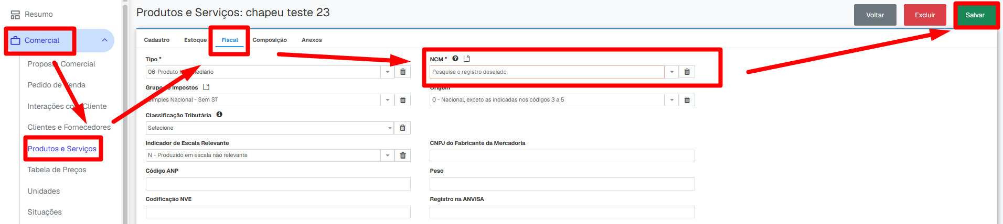Open the Composição tab
Screen dimensions: 1003x224
[270, 40]
